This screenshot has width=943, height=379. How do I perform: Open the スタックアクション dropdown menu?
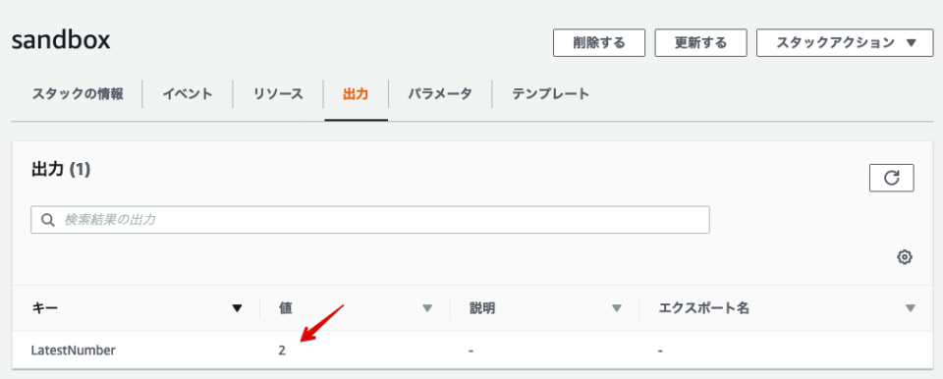[845, 43]
